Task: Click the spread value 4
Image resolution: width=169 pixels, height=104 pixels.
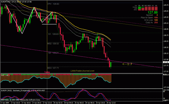Action: tap(157, 15)
